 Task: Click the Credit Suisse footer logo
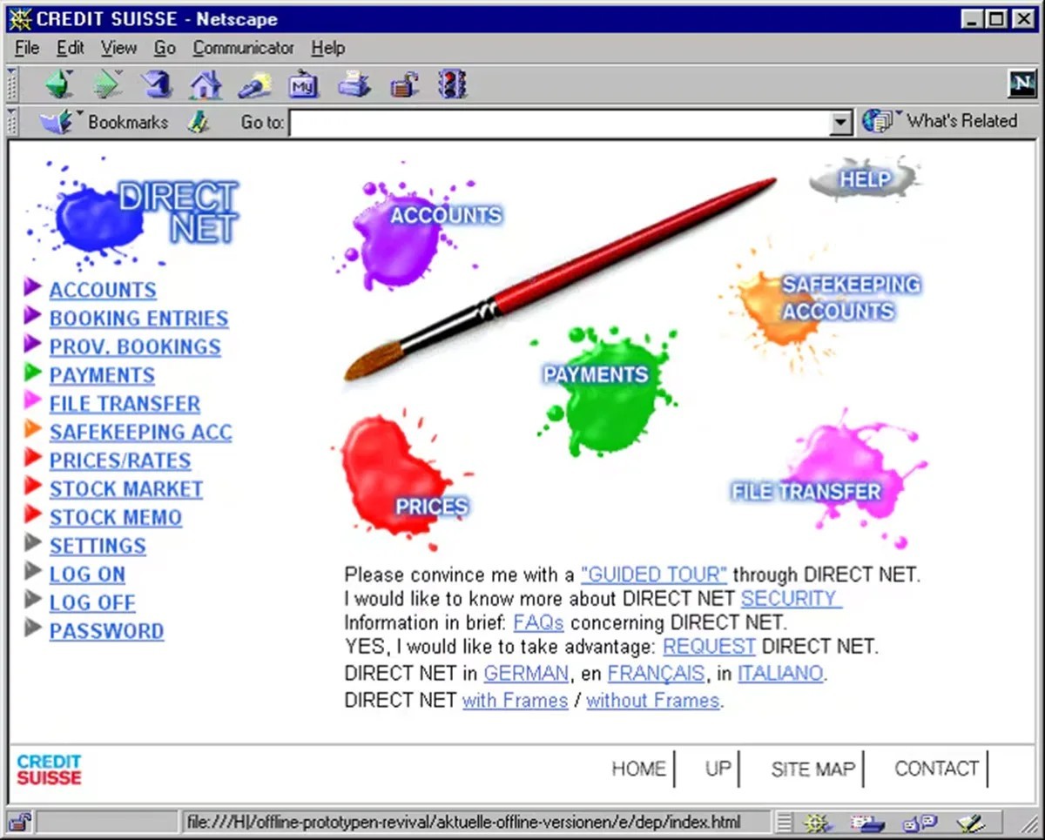49,770
